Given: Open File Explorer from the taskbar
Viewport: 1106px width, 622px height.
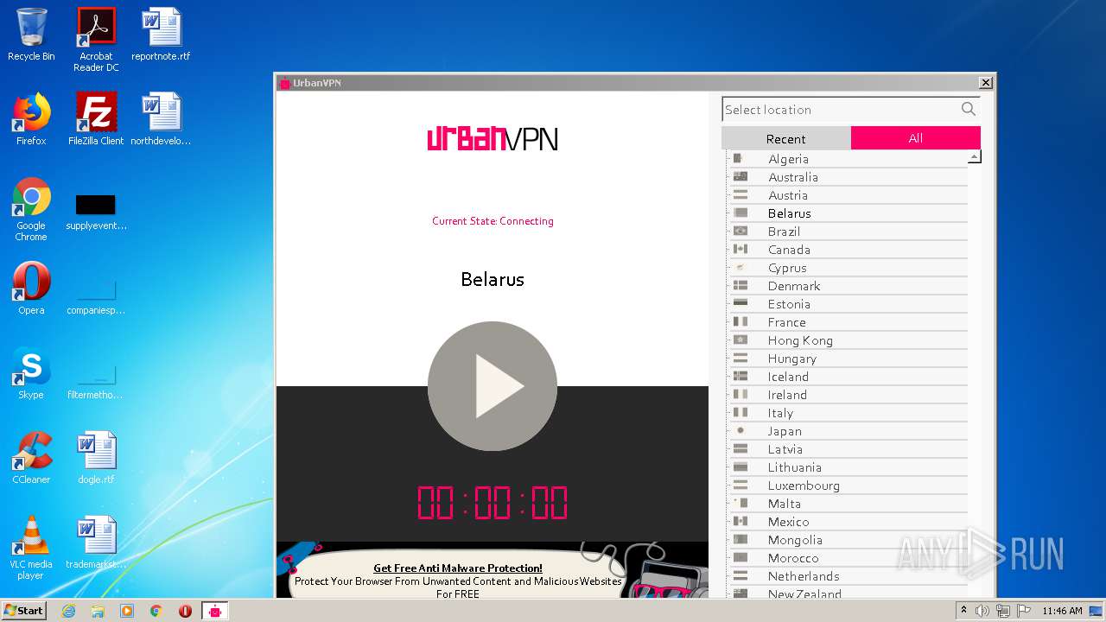Looking at the screenshot, I should click(x=98, y=611).
